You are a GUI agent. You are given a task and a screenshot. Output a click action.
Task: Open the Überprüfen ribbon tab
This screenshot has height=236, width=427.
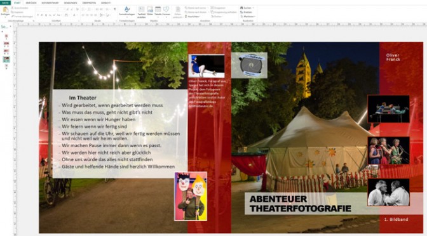click(x=89, y=3)
